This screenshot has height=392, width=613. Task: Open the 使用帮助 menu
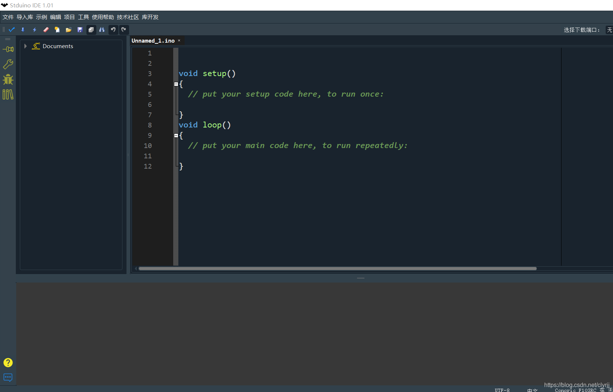103,17
